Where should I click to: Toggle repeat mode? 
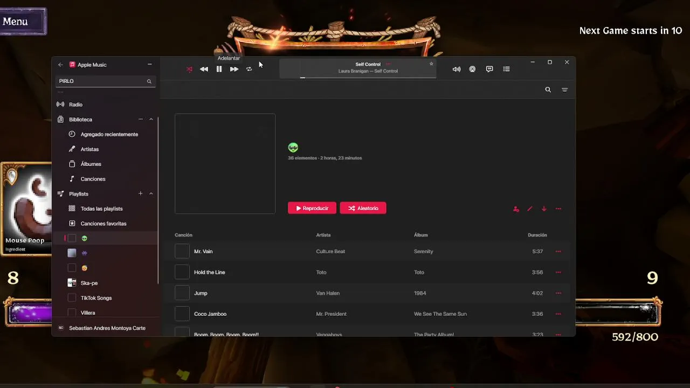[x=249, y=70]
